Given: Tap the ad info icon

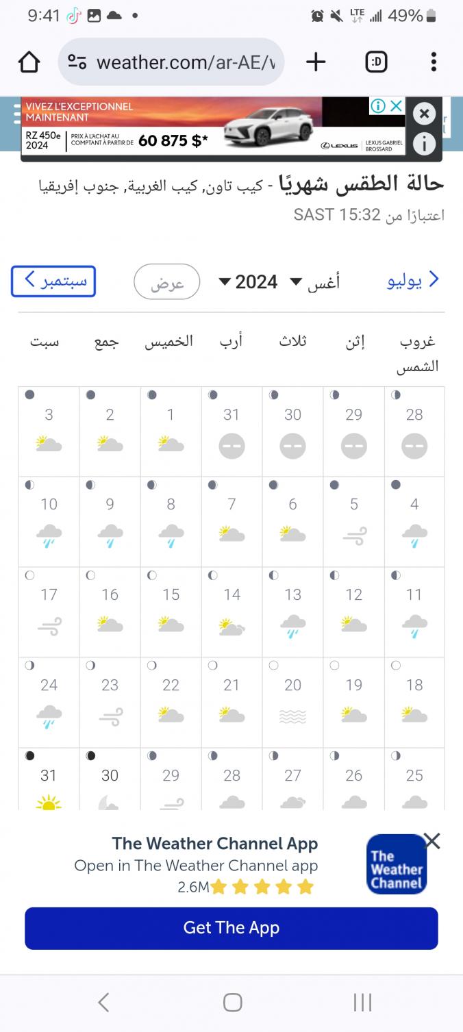Looking at the screenshot, I should [425, 144].
